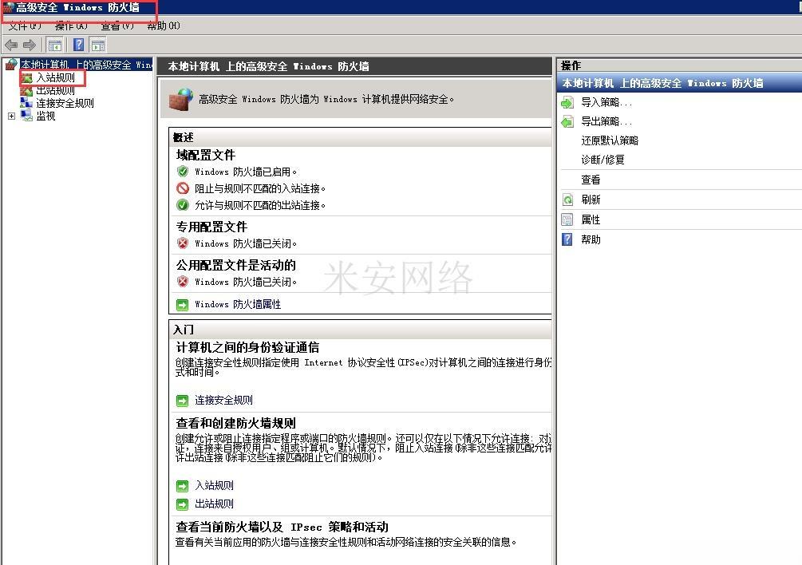Viewport: 802px width, 565px height.
Task: Click the Back arrow in the toolbar
Action: pos(10,45)
